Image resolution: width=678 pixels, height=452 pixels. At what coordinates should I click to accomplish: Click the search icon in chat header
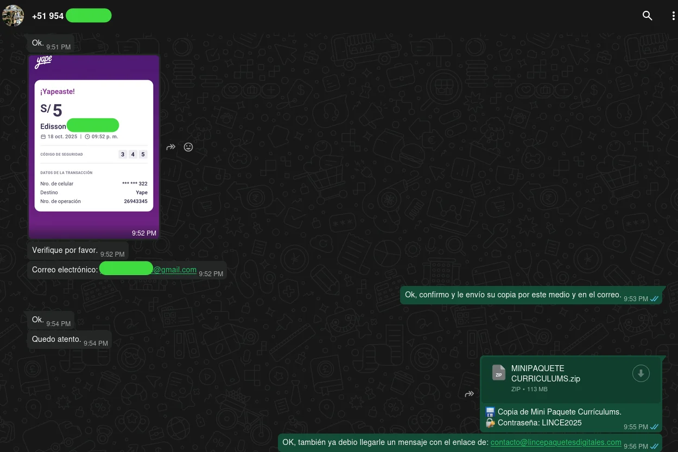(x=647, y=16)
